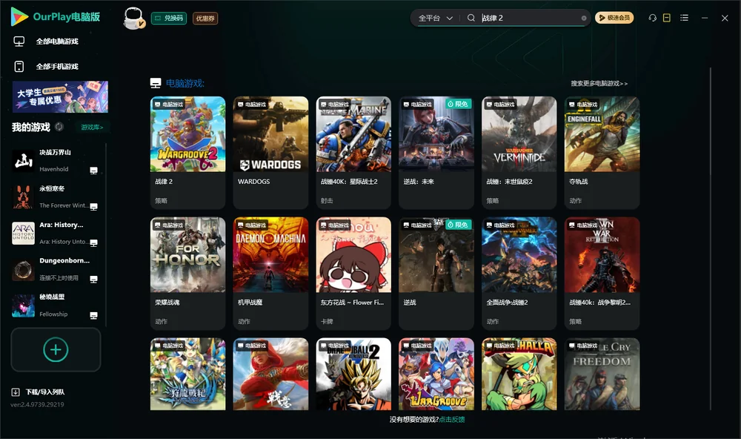Open 东方花战 ~ Flower Fi... card
Image resolution: width=741 pixels, height=439 pixels.
click(353, 273)
